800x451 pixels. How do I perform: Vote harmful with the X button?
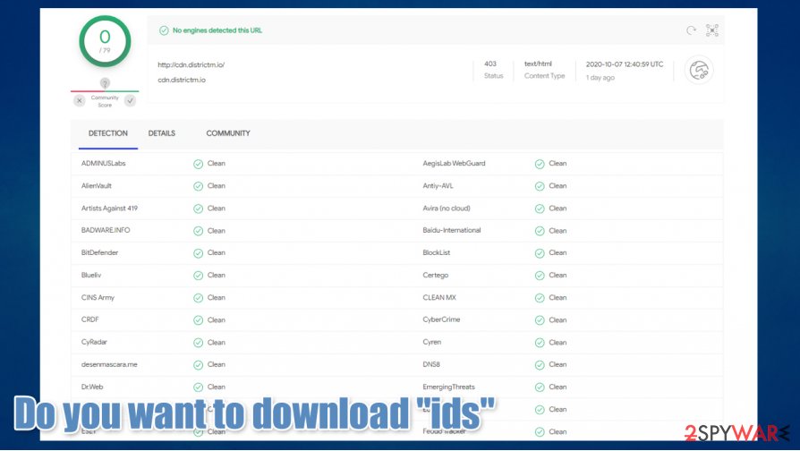pyautogui.click(x=79, y=100)
